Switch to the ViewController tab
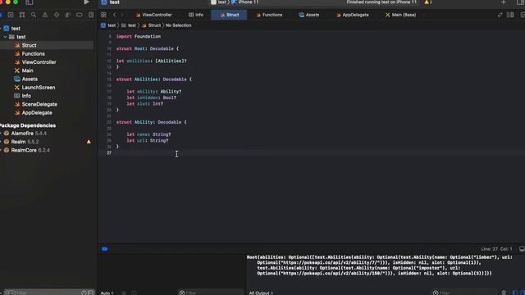This screenshot has height=295, width=525. (153, 15)
